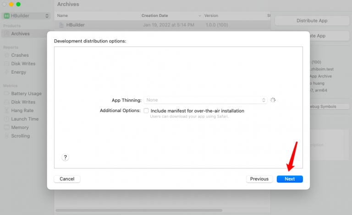Click the Memory metrics icon
The image size is (352, 215).
tap(7, 128)
